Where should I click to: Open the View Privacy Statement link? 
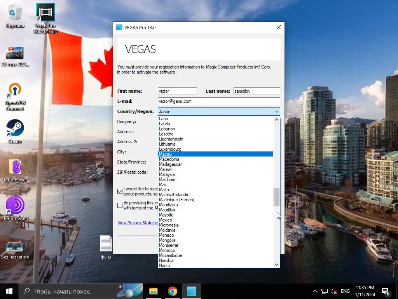pyautogui.click(x=138, y=223)
